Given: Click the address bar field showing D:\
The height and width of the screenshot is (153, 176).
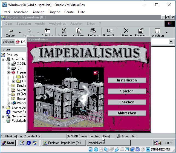Looking at the screenshot, I should click(92, 42).
